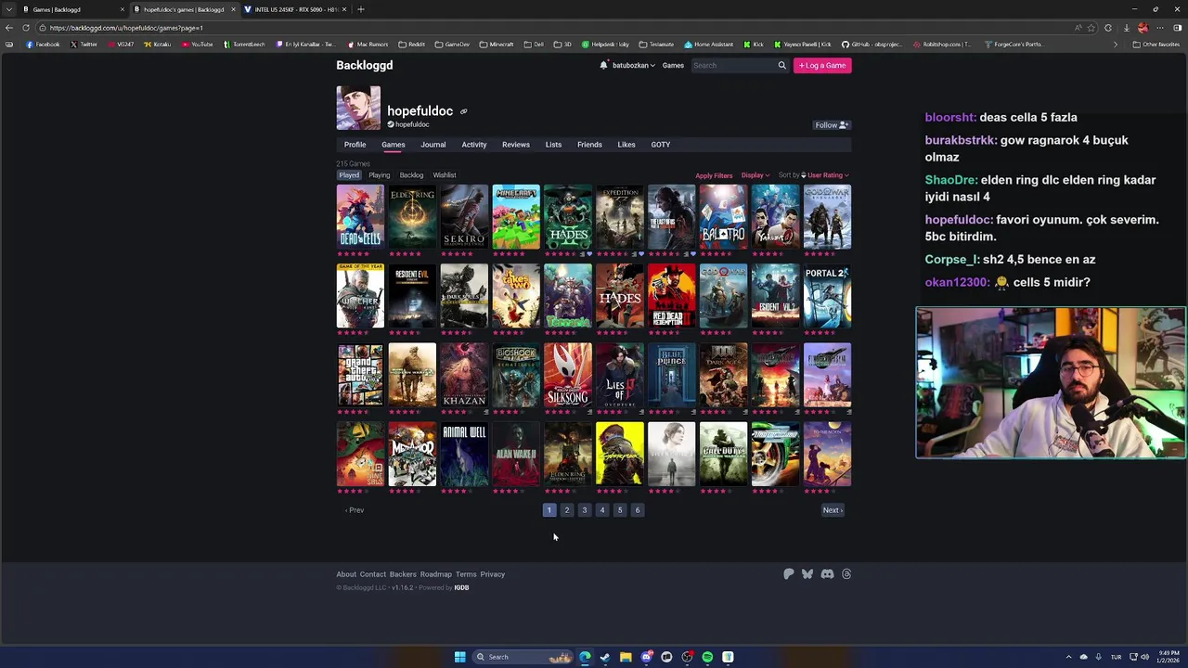Open Spotify from the taskbar
The height and width of the screenshot is (668, 1188).
pyautogui.click(x=707, y=657)
